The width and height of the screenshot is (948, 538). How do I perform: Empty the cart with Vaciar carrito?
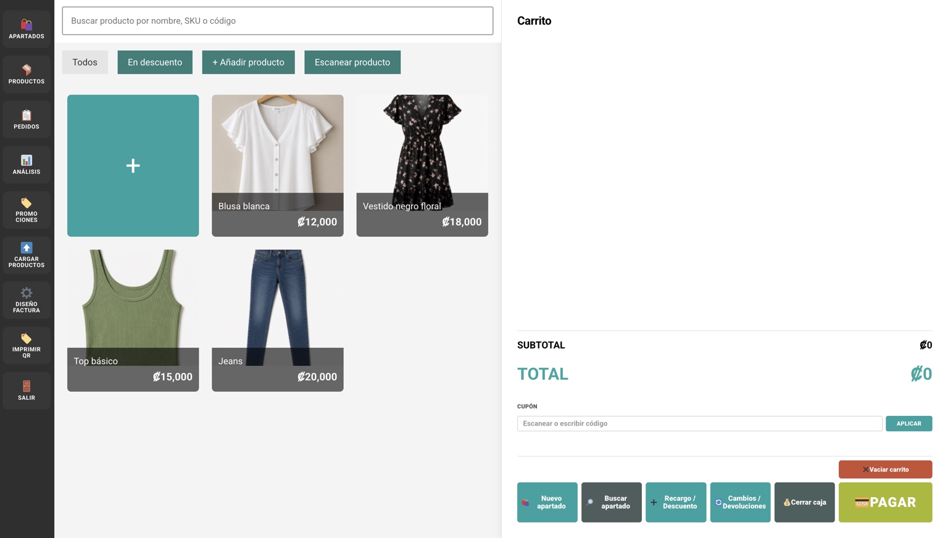tap(885, 470)
